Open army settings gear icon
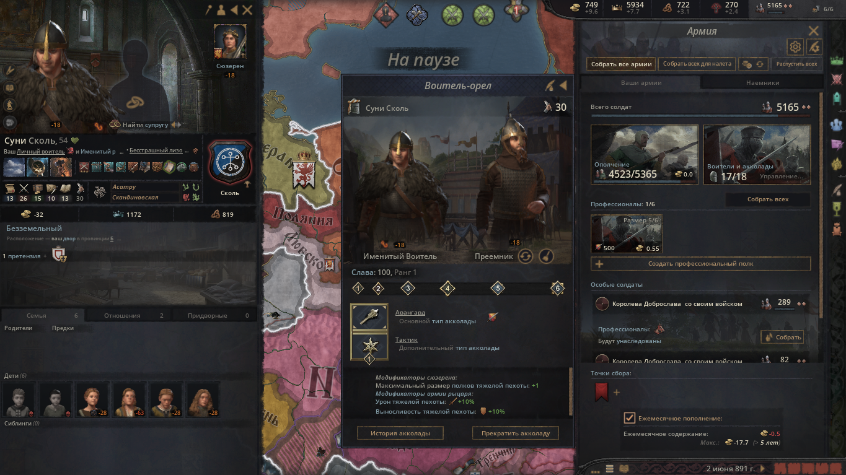 pos(795,46)
